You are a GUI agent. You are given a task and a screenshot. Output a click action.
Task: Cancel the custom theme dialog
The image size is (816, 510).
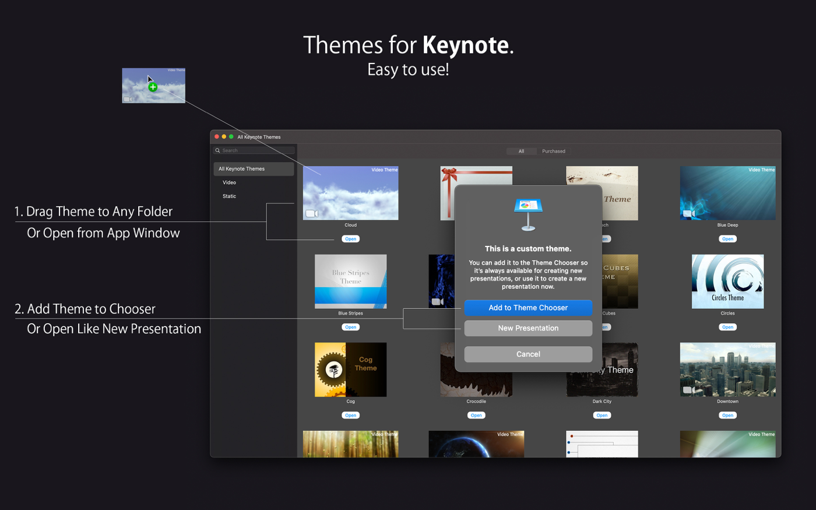[528, 354]
